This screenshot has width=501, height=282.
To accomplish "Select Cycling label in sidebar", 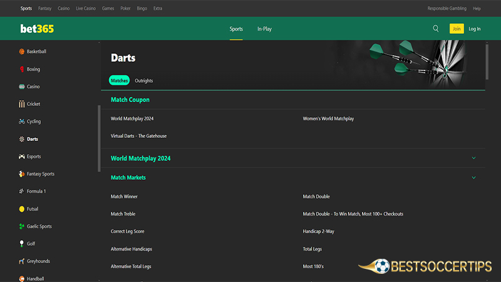I will pos(34,122).
